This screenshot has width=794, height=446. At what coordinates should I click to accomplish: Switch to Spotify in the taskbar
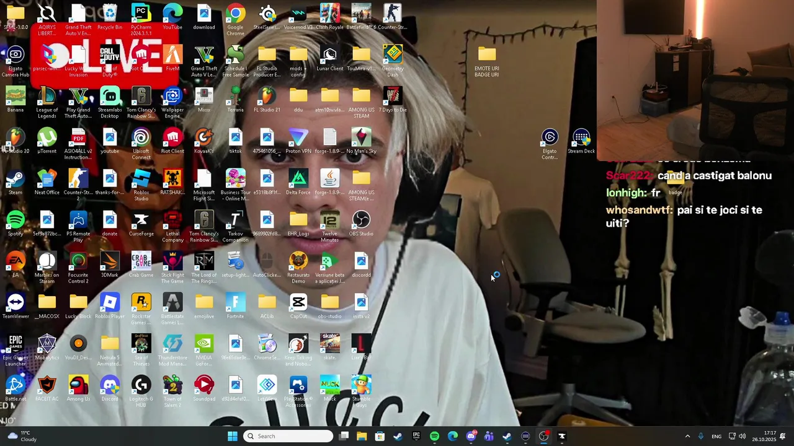click(x=434, y=436)
